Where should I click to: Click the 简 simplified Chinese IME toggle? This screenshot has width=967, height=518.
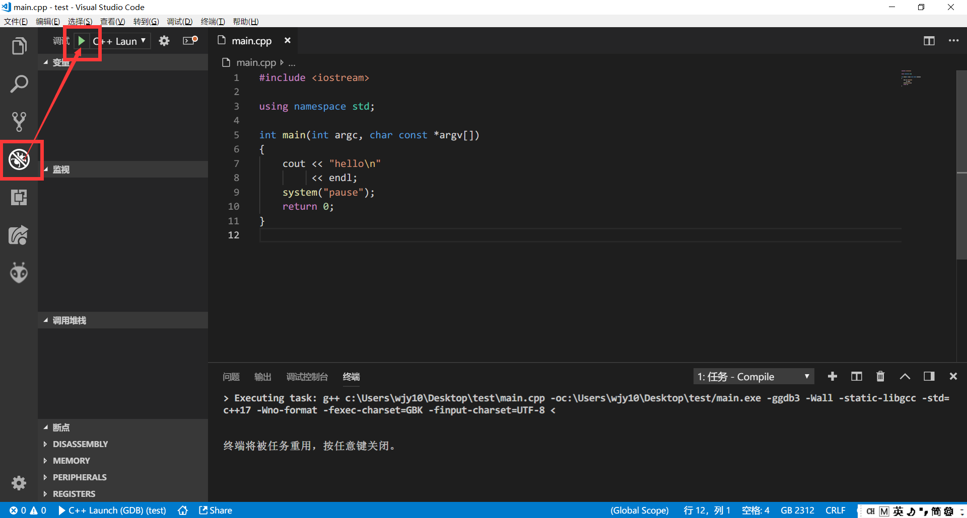coord(936,511)
